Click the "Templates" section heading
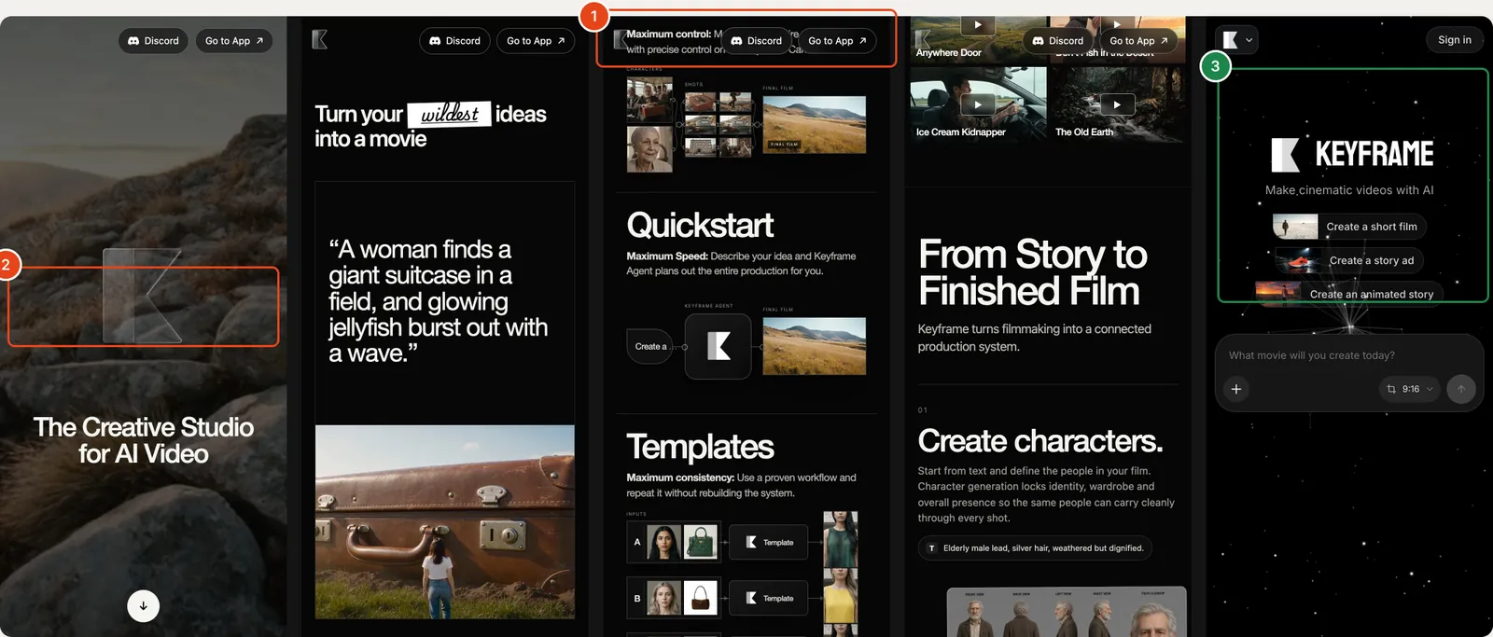Viewport: 1493px width, 637px height. click(700, 447)
